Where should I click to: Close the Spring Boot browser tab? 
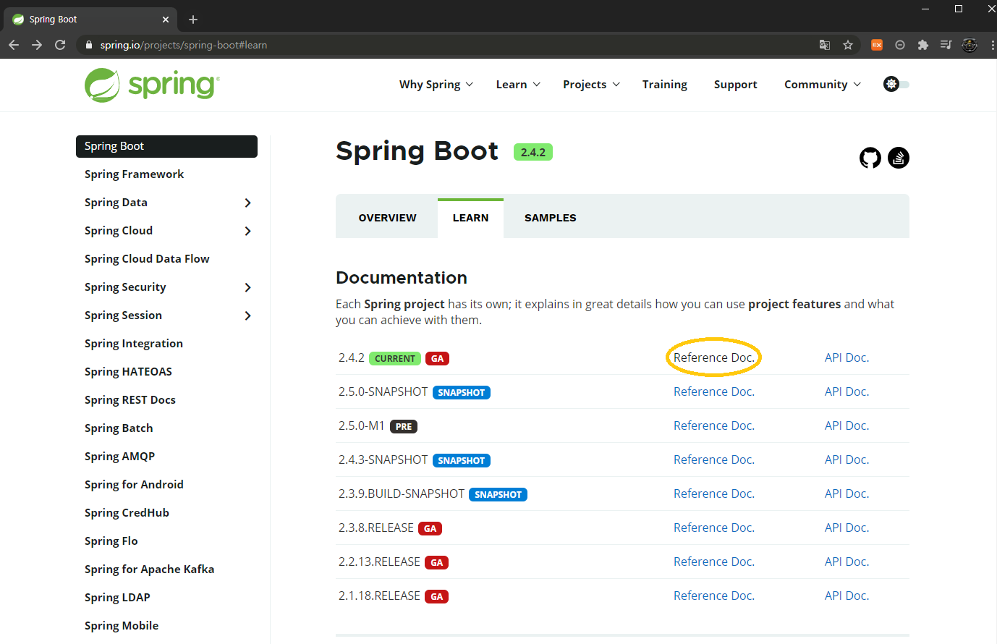pyautogui.click(x=166, y=20)
